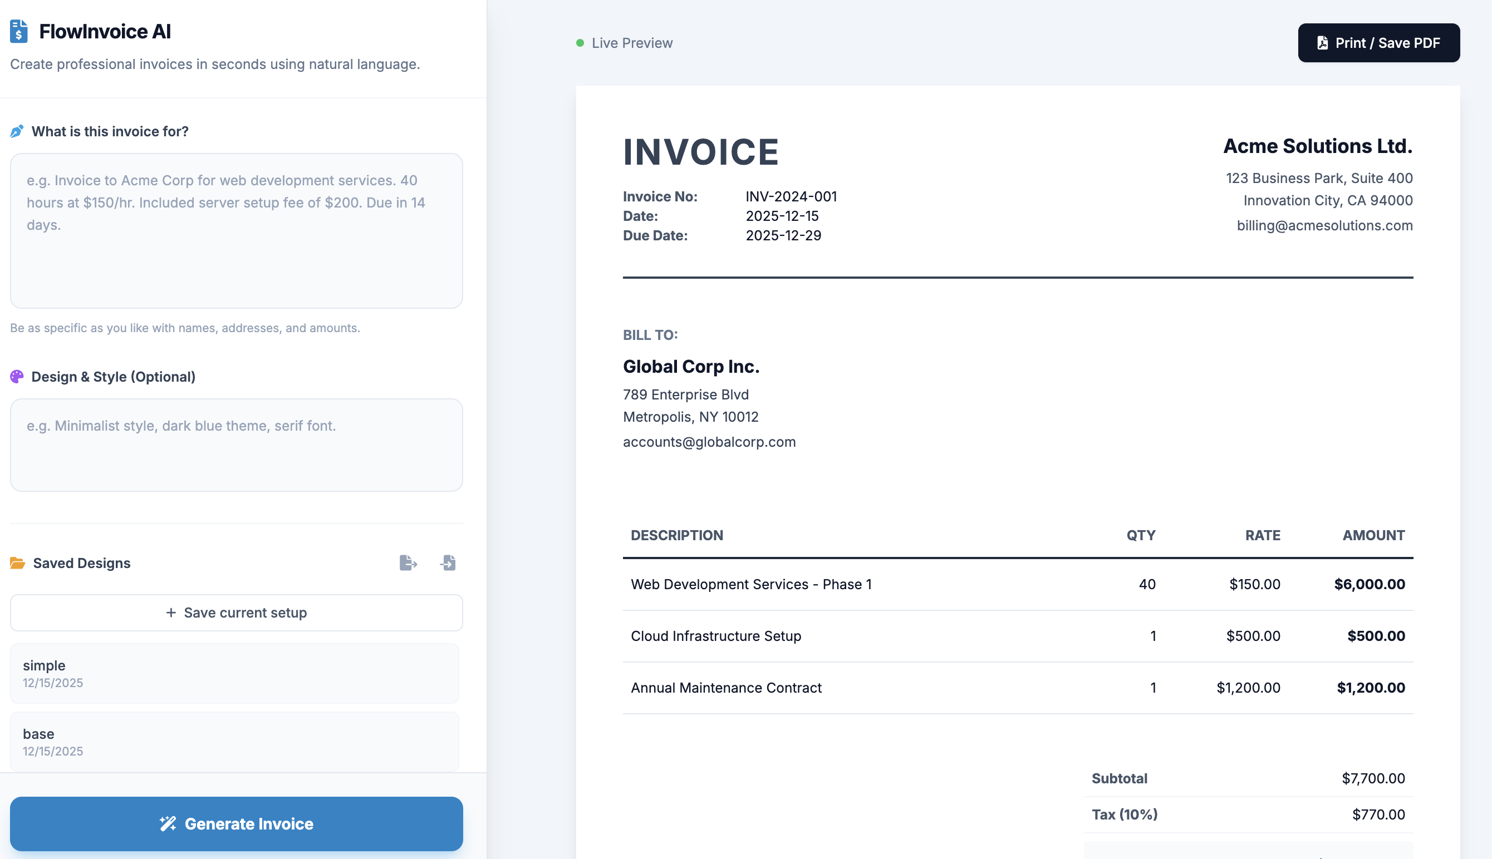Click the green Live Preview status dot
Screen dimensions: 1492x859
click(580, 42)
